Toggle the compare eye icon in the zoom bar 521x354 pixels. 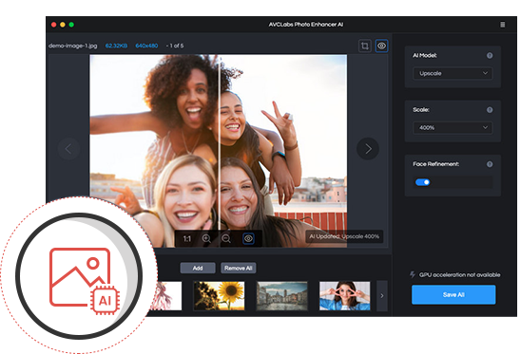click(x=248, y=238)
